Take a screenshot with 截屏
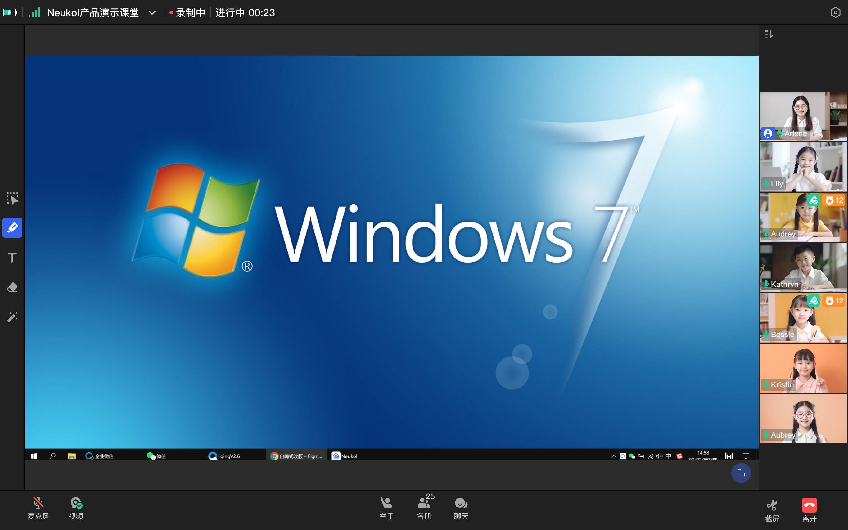848x530 pixels. (772, 510)
